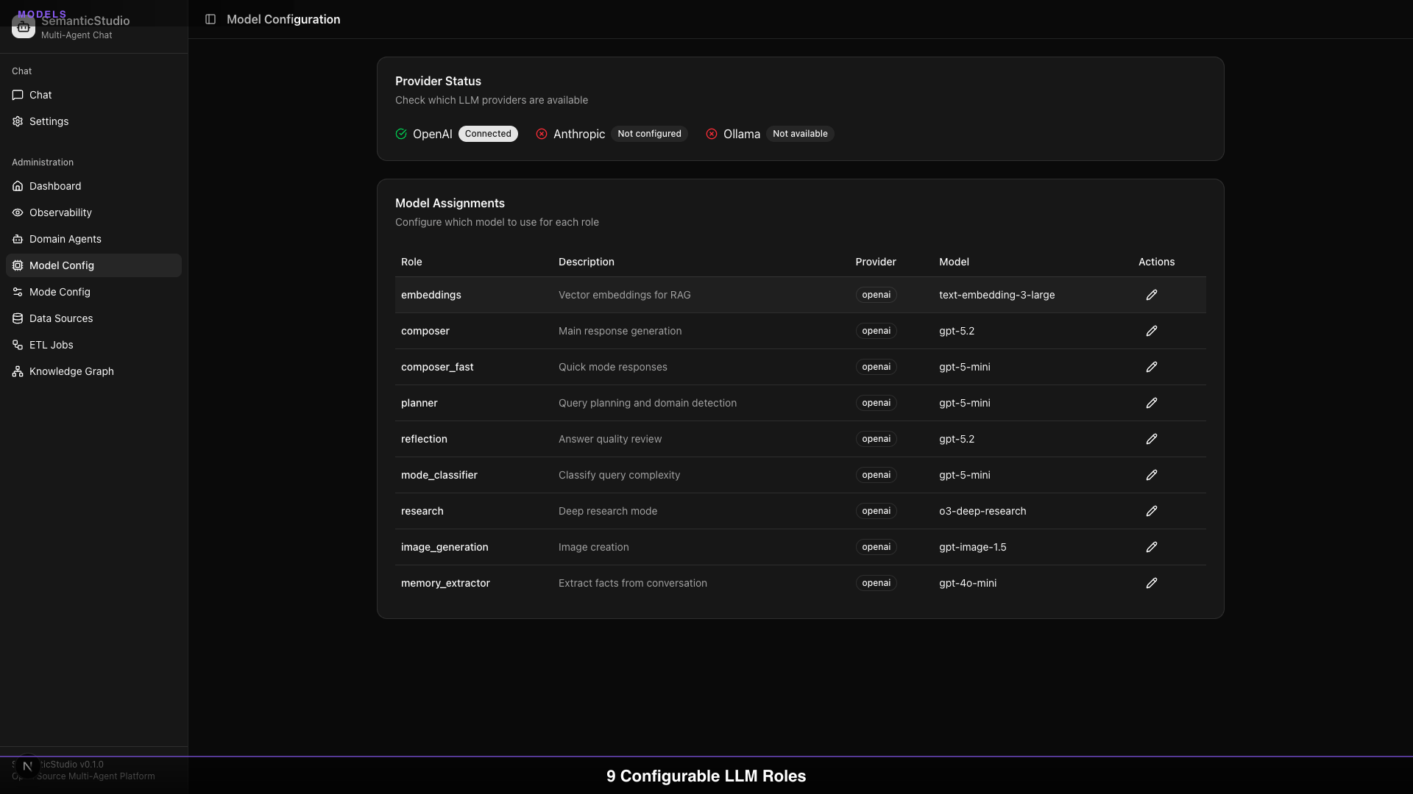The height and width of the screenshot is (794, 1413).
Task: Edit the memory_extractor model pencil
Action: (x=1151, y=583)
